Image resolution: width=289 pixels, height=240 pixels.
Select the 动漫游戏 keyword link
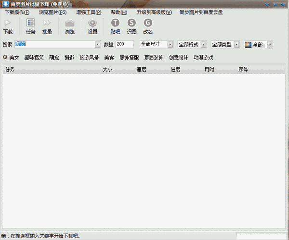203,58
